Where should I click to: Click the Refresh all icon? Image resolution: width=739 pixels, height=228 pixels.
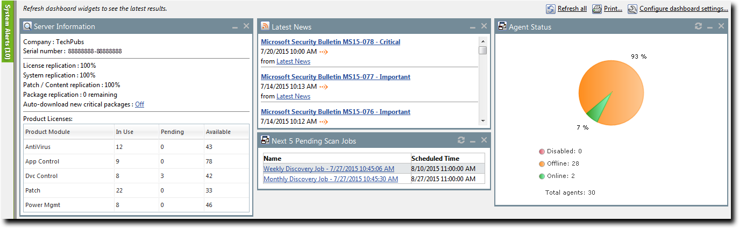(551, 9)
